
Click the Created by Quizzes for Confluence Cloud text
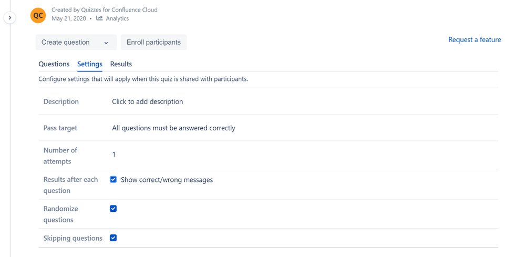pos(105,9)
